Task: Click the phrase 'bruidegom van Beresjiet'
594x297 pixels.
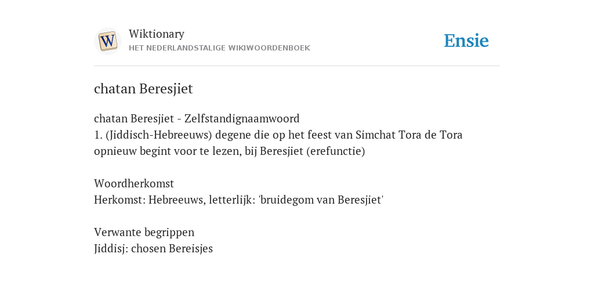Action: [321, 200]
